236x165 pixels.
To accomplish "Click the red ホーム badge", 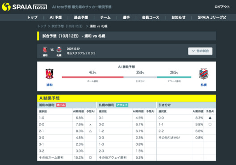I will (61, 105).
